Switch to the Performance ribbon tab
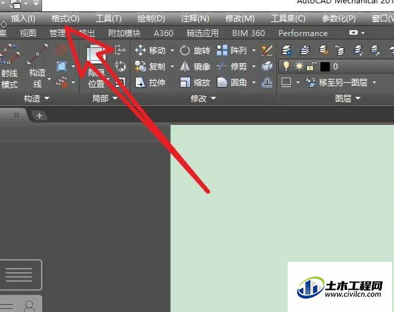394x312 pixels. 303,33
